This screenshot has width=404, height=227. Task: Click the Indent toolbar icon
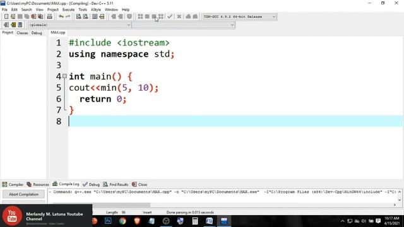point(114,16)
